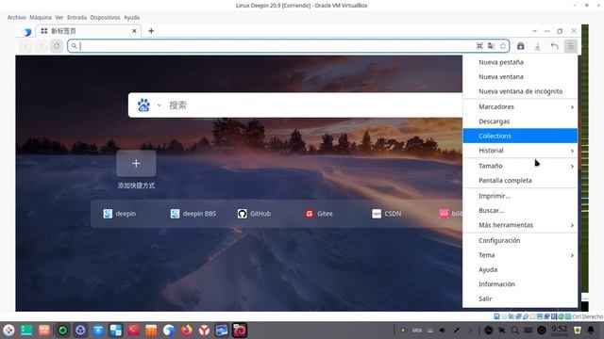This screenshot has width=604, height=339.
Task: Open the Debian swirl app in the dock
Action: (239, 331)
